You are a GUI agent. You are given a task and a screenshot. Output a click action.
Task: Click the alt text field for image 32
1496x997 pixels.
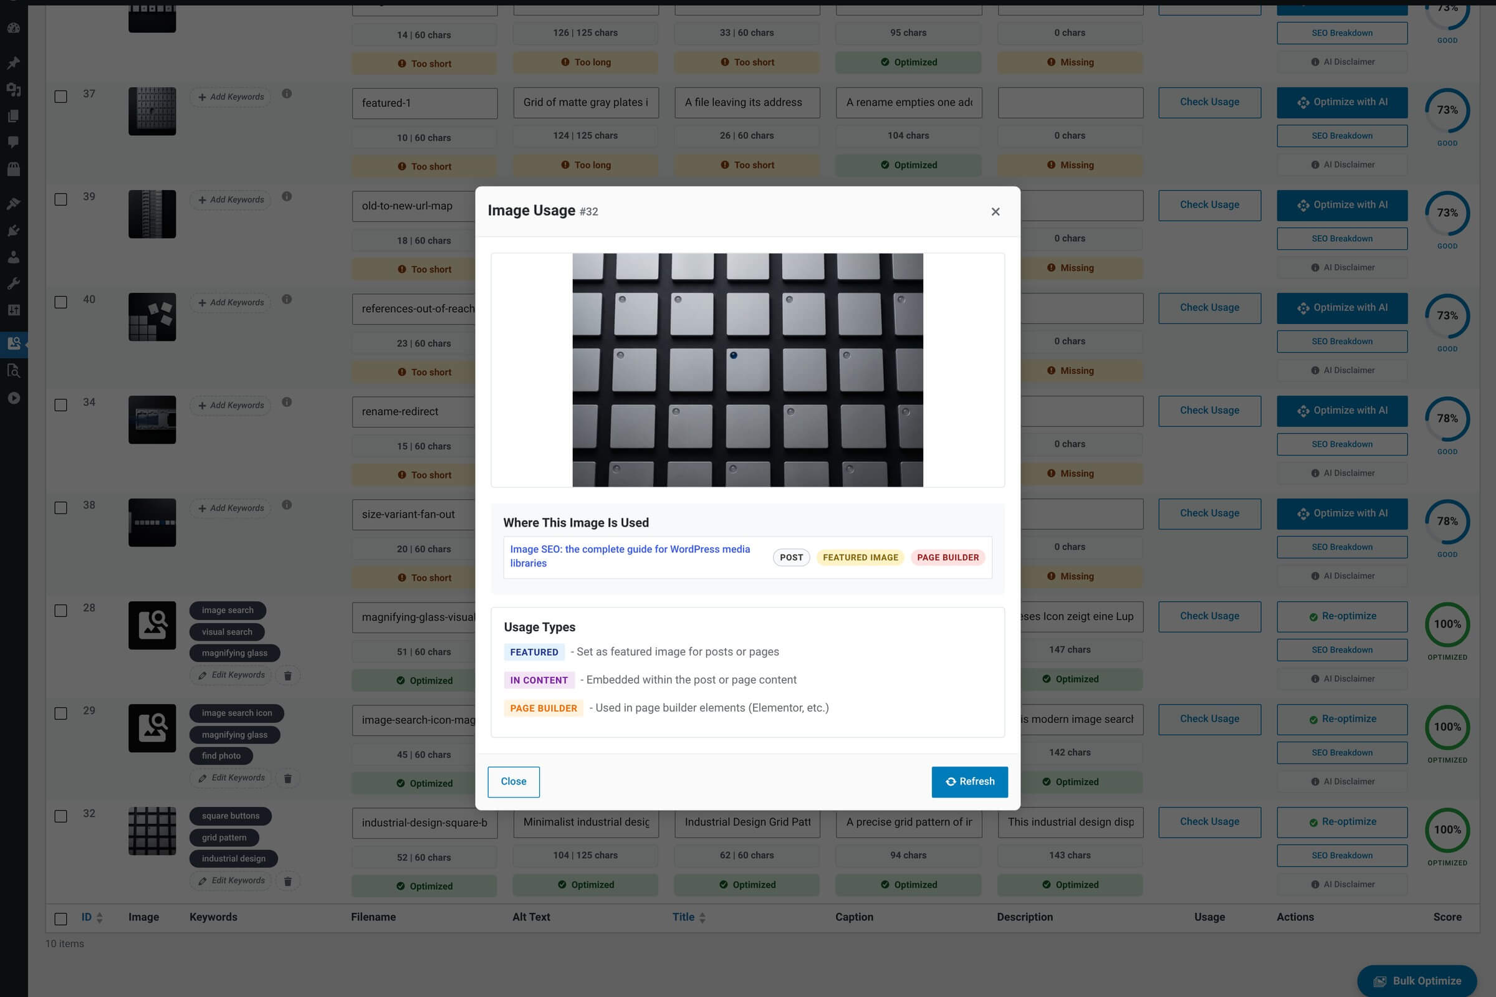pos(586,823)
